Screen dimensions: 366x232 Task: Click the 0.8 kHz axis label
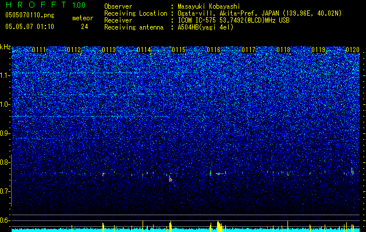(5, 162)
